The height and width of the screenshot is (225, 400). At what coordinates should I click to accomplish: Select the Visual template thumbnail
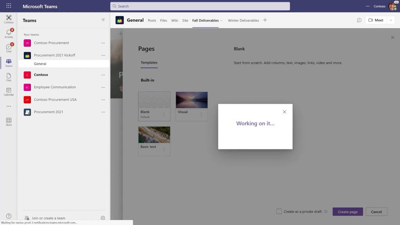pos(191,100)
